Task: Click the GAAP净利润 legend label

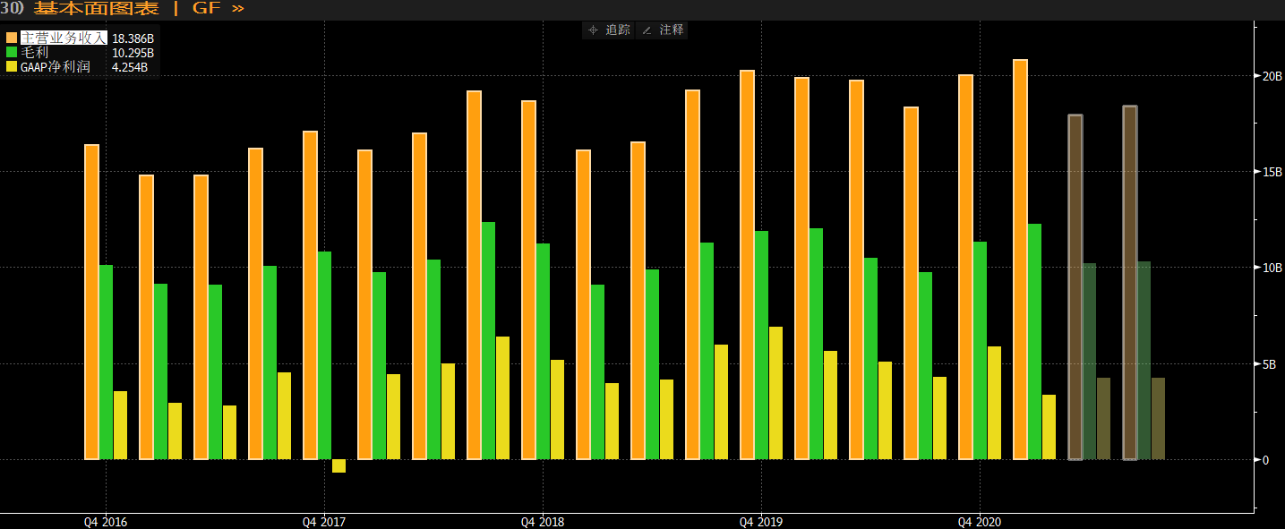Action: [x=56, y=67]
